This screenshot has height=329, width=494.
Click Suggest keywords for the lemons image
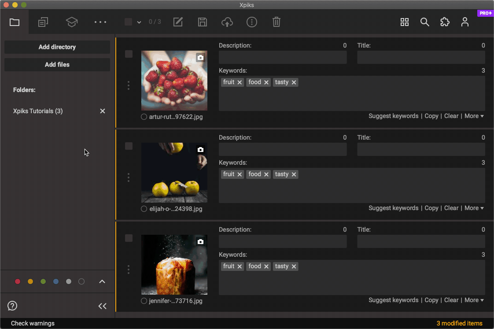(393, 208)
